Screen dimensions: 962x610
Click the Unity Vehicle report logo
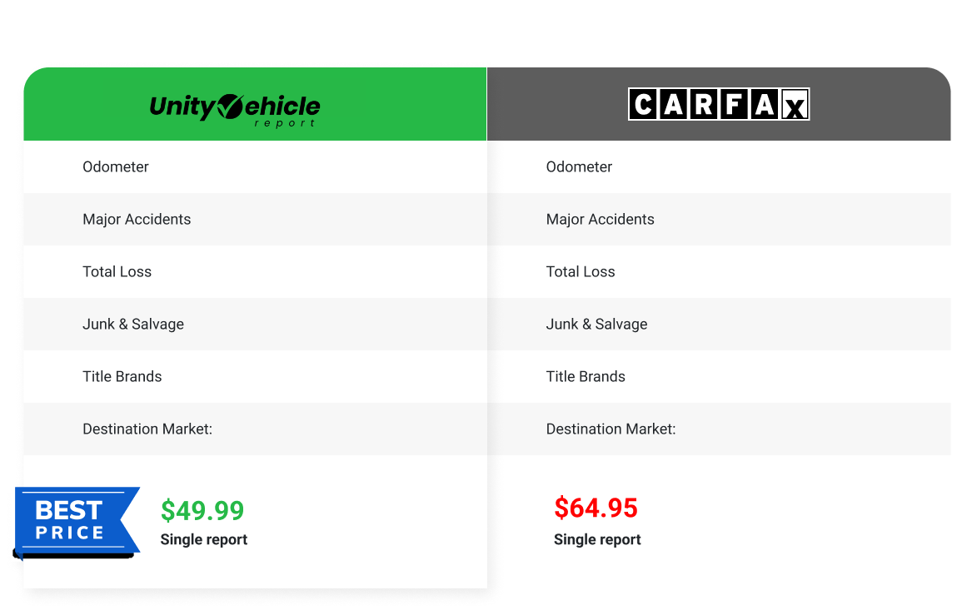[x=235, y=109]
